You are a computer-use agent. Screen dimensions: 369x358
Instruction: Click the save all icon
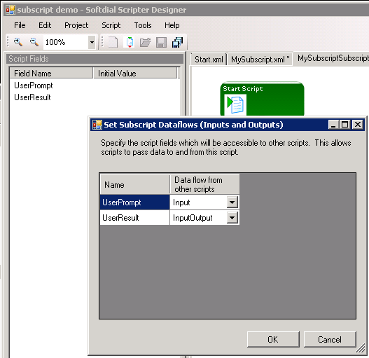(177, 43)
